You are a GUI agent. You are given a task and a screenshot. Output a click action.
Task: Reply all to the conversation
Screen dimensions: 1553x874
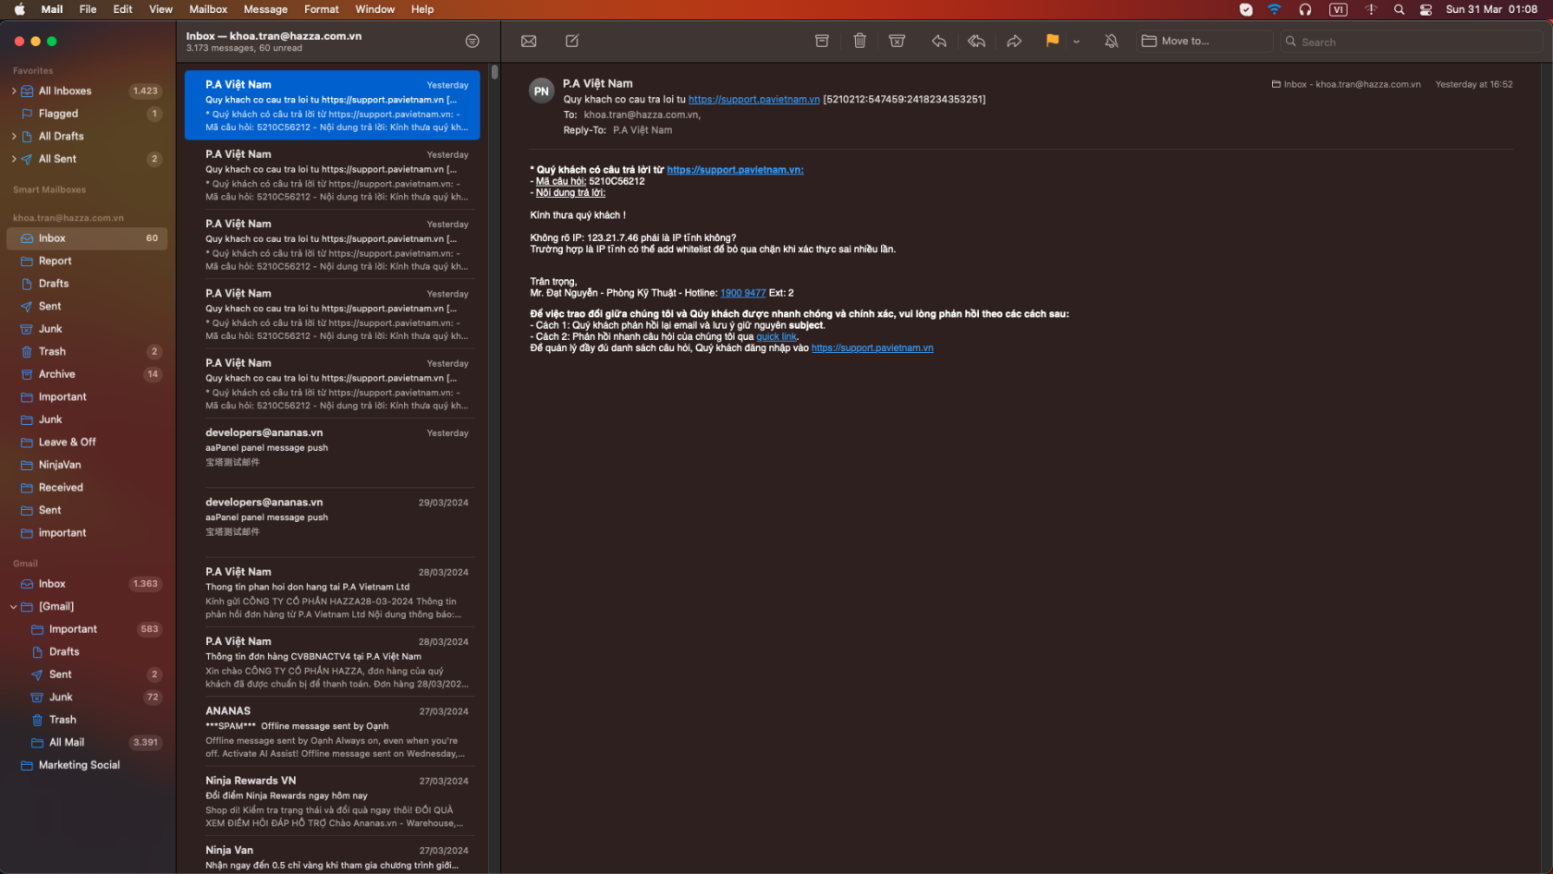tap(975, 41)
